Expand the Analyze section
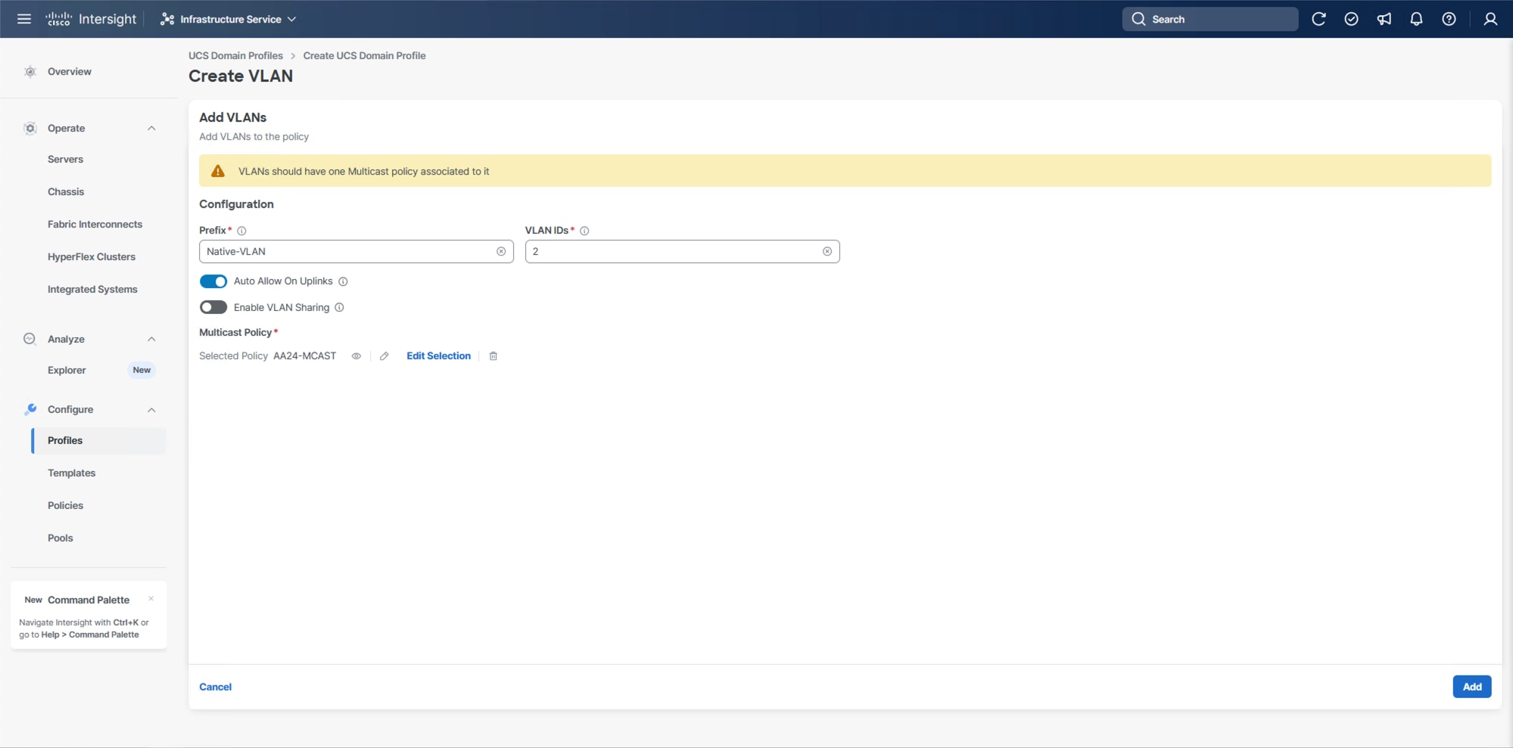The height and width of the screenshot is (748, 1513). (151, 339)
